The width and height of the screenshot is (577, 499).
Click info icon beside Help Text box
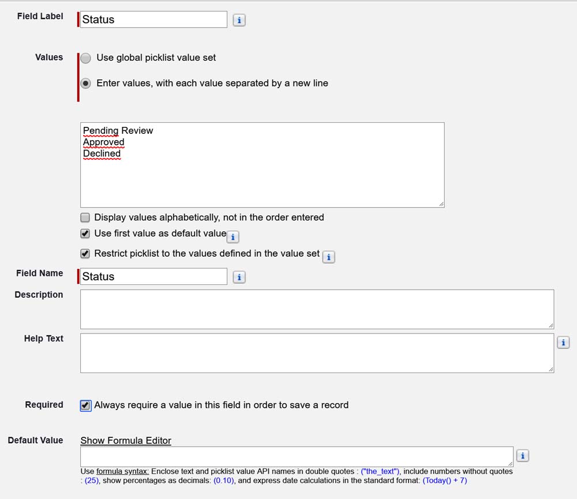(x=563, y=343)
